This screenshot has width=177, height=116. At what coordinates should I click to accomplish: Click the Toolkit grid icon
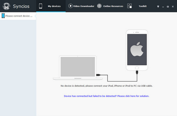[x=130, y=6]
